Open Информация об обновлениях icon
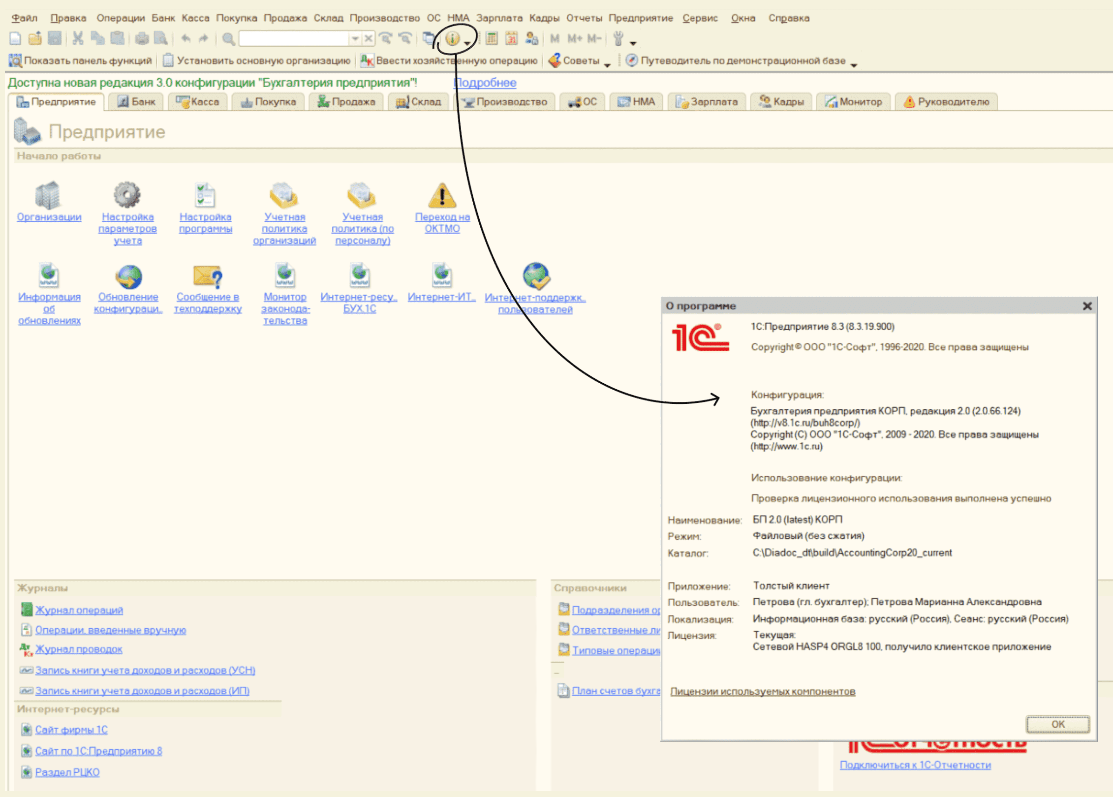Viewport: 1113px width, 797px height. click(x=49, y=276)
